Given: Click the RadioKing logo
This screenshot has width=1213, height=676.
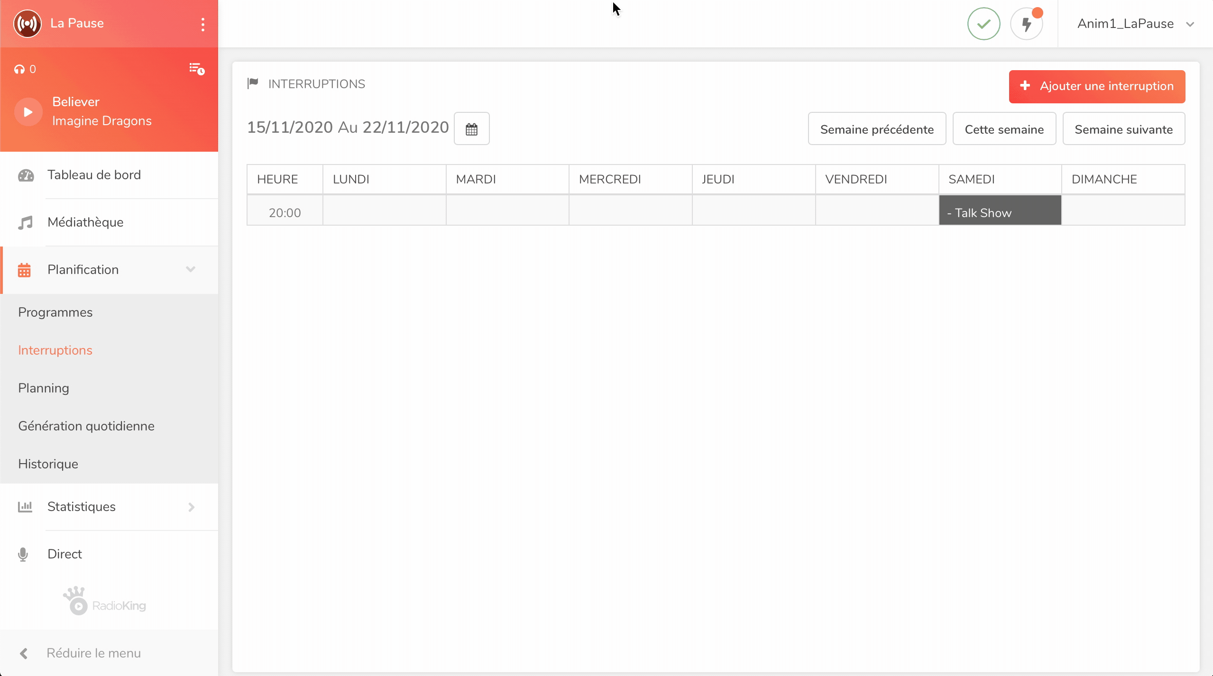Looking at the screenshot, I should click(x=105, y=601).
